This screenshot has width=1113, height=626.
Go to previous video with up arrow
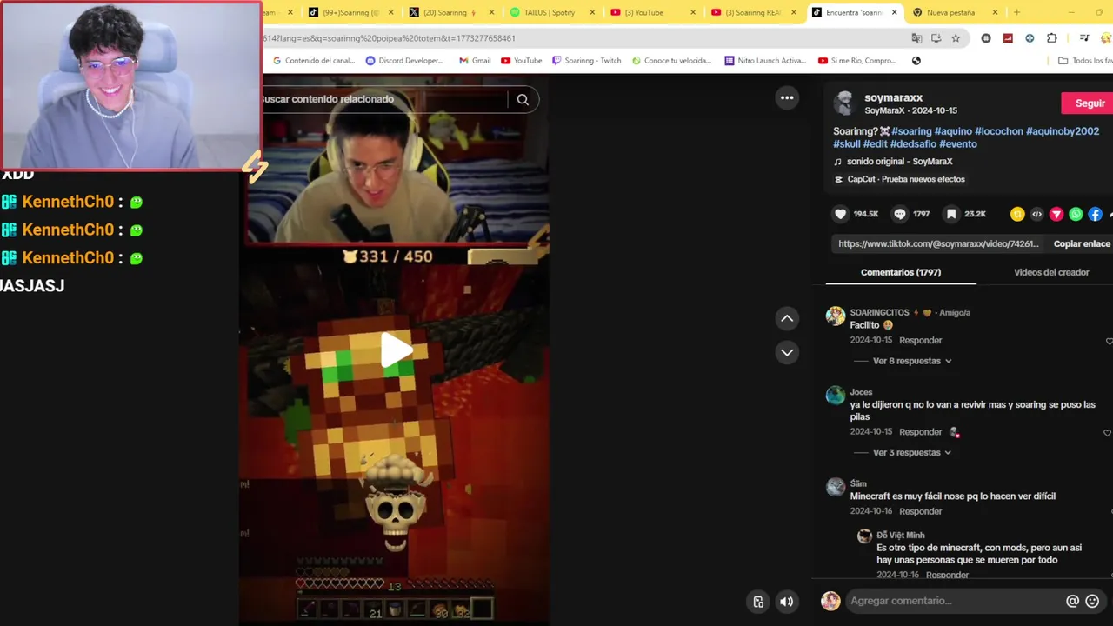click(787, 318)
